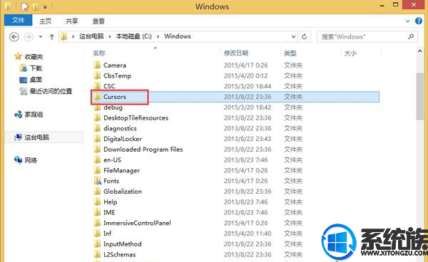Sort by the 类型 column header
This screenshot has width=428, height=262.
[290, 53]
